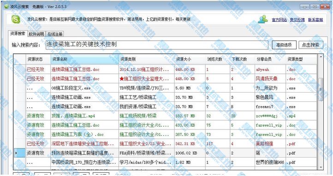The height and width of the screenshot is (176, 333).
Task: Select the 连续梁施工方案（全）.doc row
Action: point(165,135)
